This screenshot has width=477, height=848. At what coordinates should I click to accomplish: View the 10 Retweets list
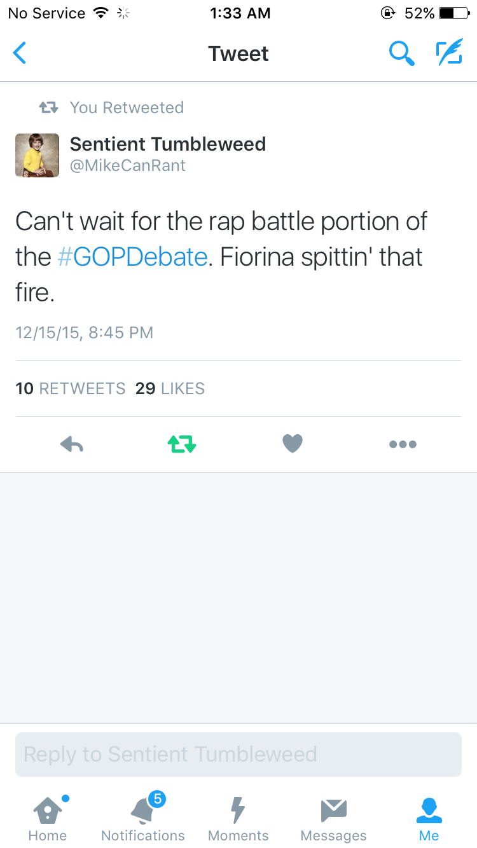pyautogui.click(x=71, y=388)
